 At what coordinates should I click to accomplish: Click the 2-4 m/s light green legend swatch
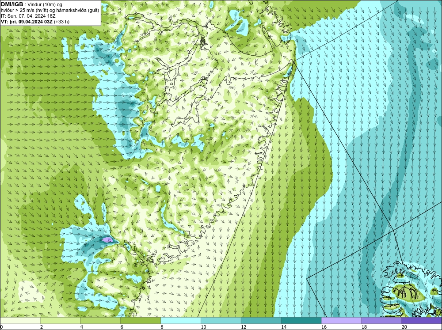(x=60, y=321)
